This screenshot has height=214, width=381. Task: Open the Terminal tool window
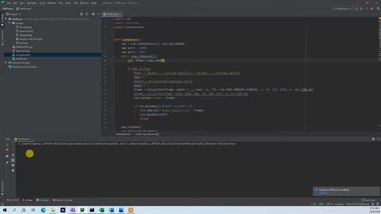[42, 200]
